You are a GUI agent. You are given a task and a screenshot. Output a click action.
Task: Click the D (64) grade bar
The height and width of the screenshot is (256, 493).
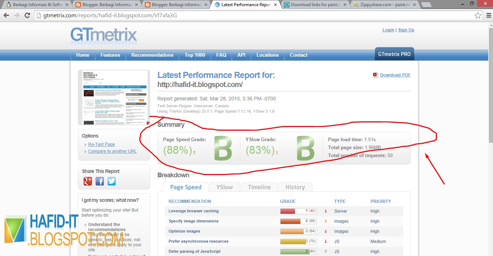(x=298, y=231)
